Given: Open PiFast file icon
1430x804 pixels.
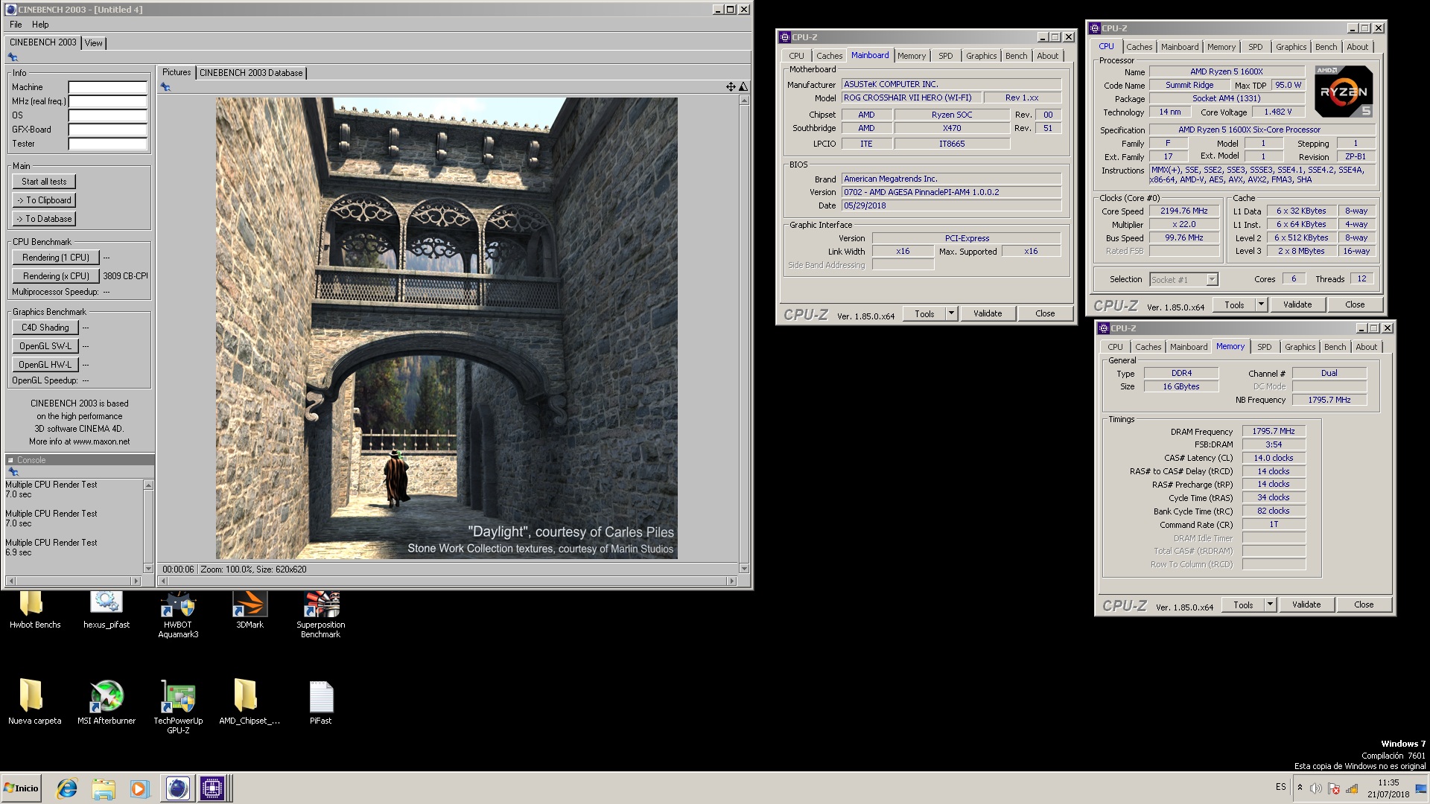Looking at the screenshot, I should (x=320, y=701).
